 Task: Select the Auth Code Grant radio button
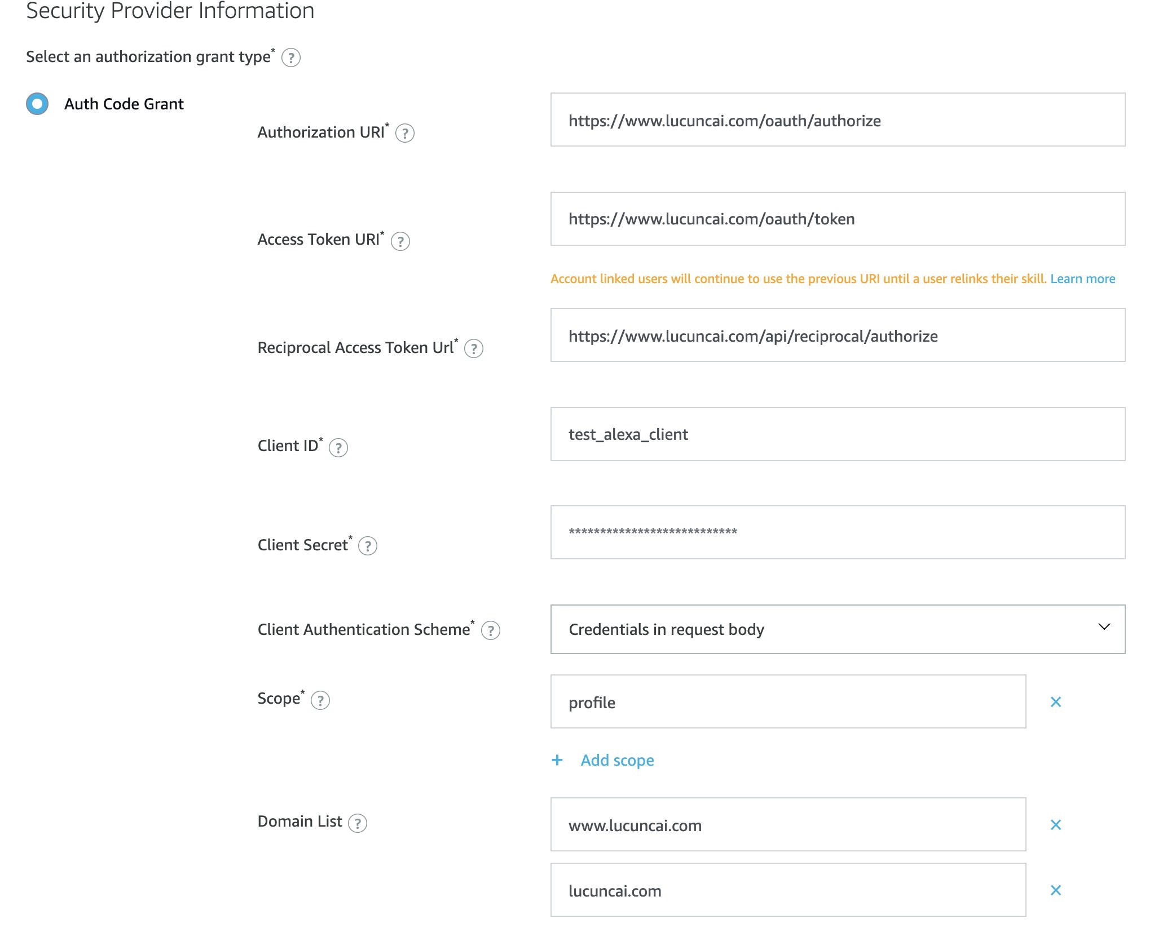point(37,104)
